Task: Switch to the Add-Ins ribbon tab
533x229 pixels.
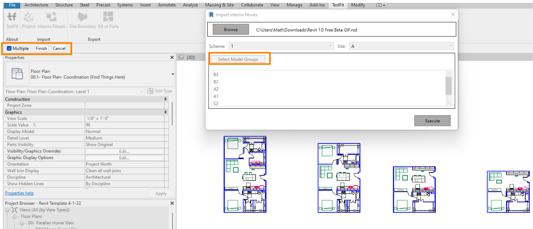Action: tap(317, 5)
